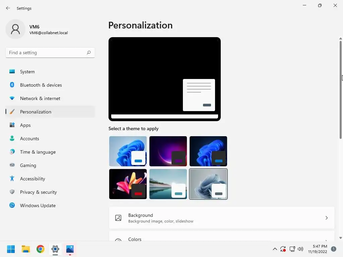Open File Explorer from the taskbar
This screenshot has height=257, width=343.
(x=25, y=249)
